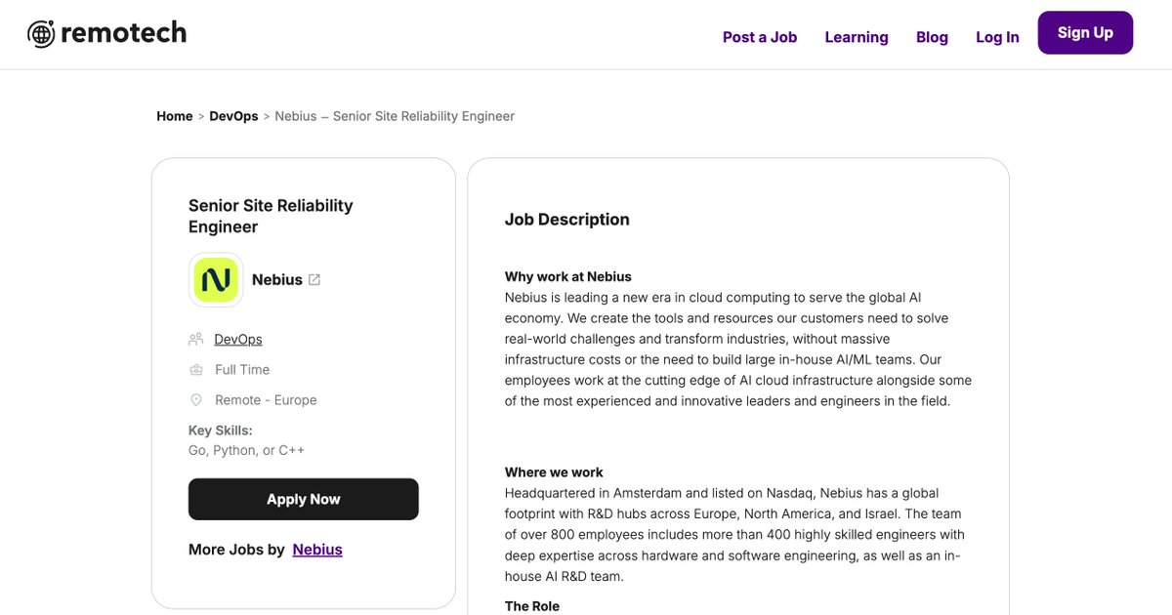Viewport: 1172px width, 615px height.
Task: Click the breadcrumb text Nebius – Senior Site Reliability Engineer
Action: coord(395,116)
